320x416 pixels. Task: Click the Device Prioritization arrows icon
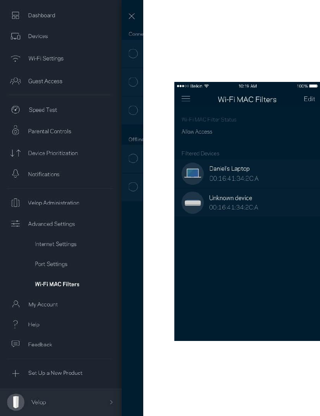tap(15, 153)
